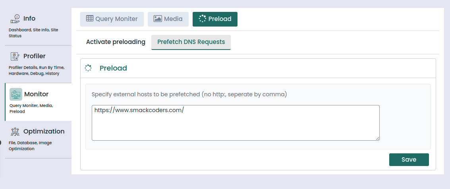Click the table icon on Query Moniter
The width and height of the screenshot is (450, 189).
tap(90, 19)
